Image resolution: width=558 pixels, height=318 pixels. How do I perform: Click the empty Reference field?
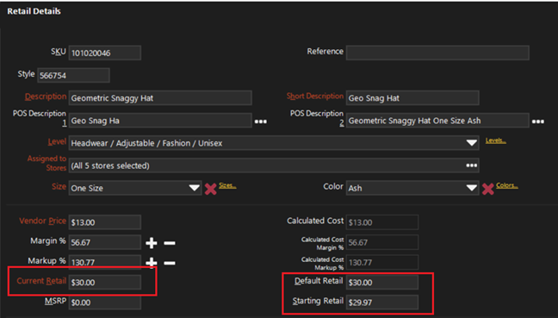click(437, 53)
